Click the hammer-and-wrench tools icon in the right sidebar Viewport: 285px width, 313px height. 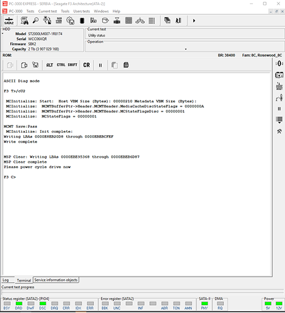(x=279, y=131)
